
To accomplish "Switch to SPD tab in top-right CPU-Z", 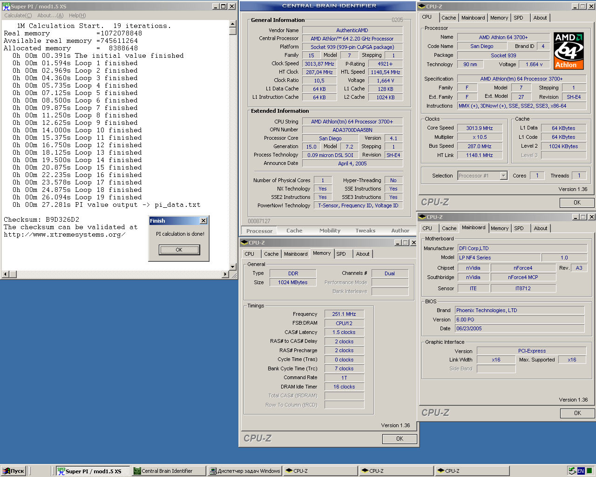I will tap(519, 18).
